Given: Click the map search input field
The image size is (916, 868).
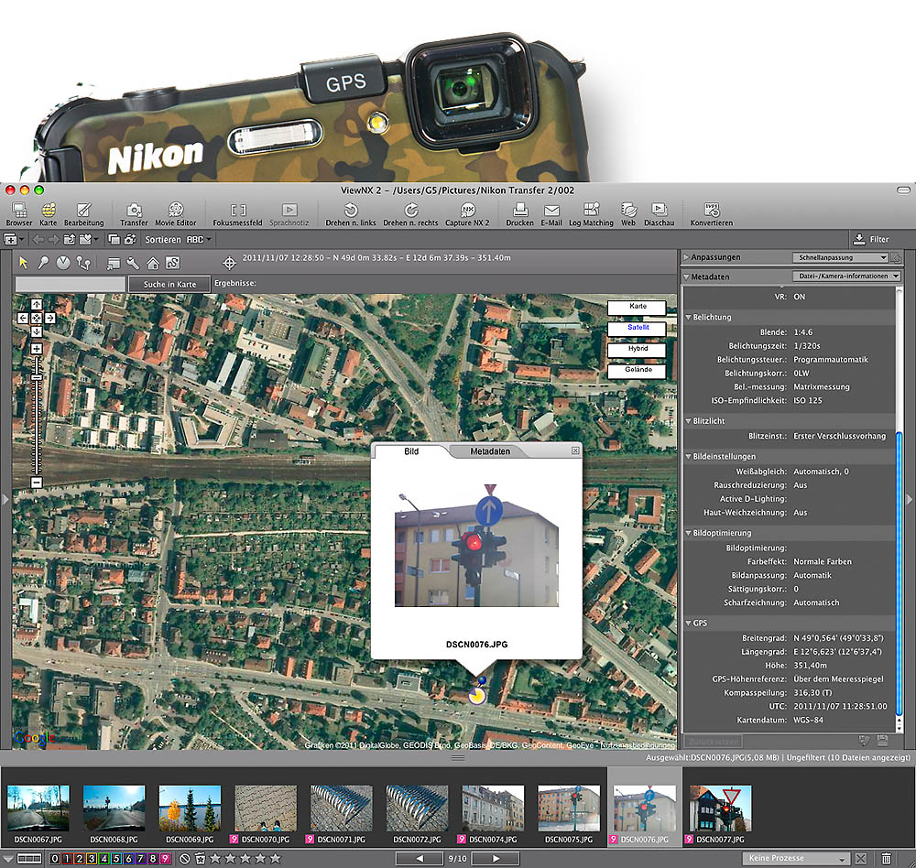Looking at the screenshot, I should pyautogui.click(x=71, y=285).
